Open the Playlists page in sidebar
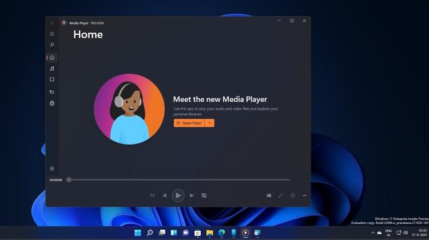The image size is (429, 240). coord(52,103)
